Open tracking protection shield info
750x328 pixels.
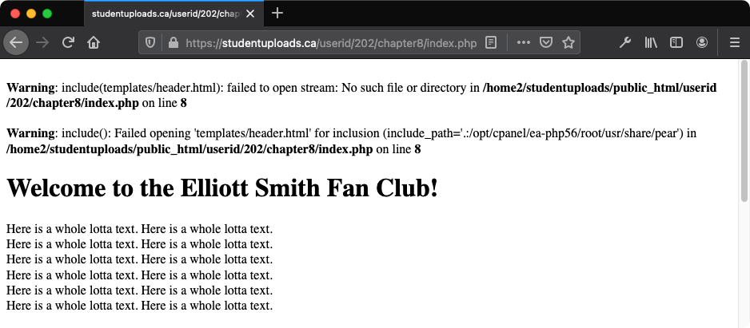(150, 43)
